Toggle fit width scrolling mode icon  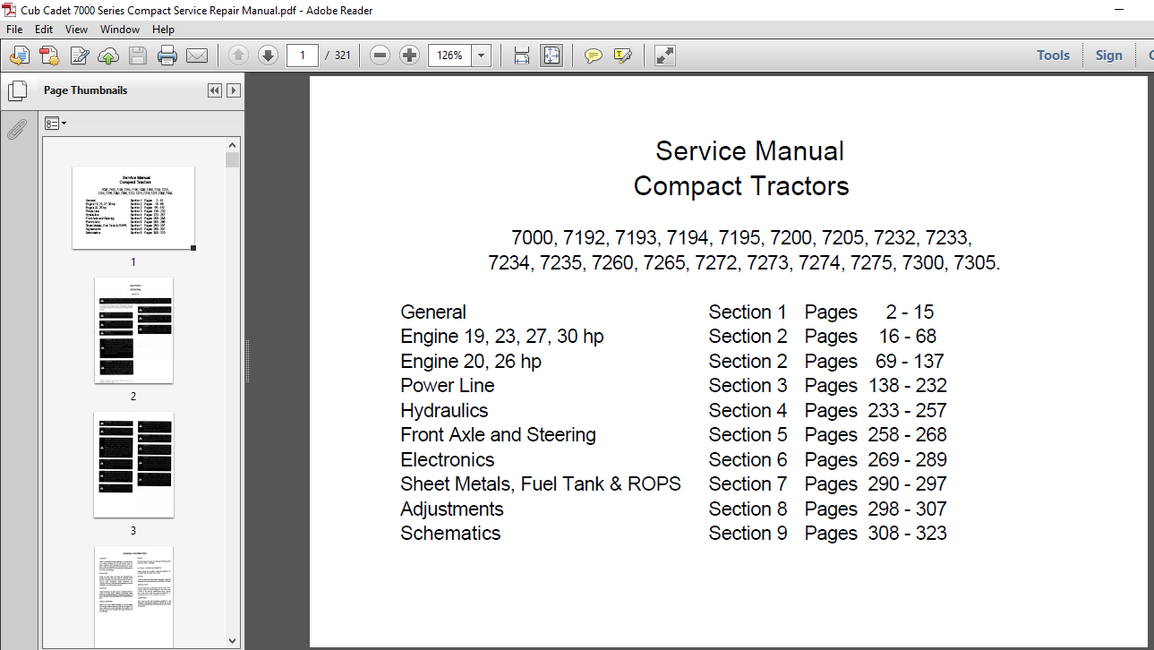(x=522, y=56)
